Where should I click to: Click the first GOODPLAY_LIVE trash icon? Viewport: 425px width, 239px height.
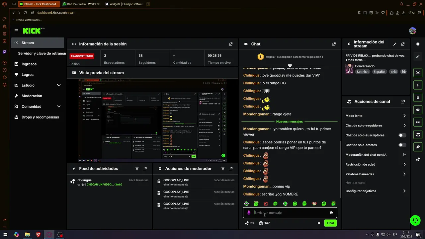159,182
